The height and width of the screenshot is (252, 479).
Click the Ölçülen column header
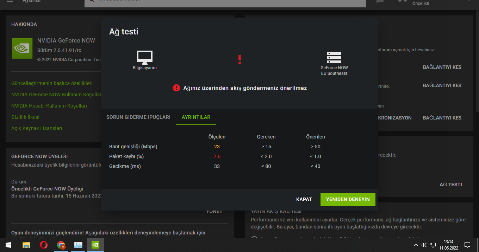tap(217, 137)
